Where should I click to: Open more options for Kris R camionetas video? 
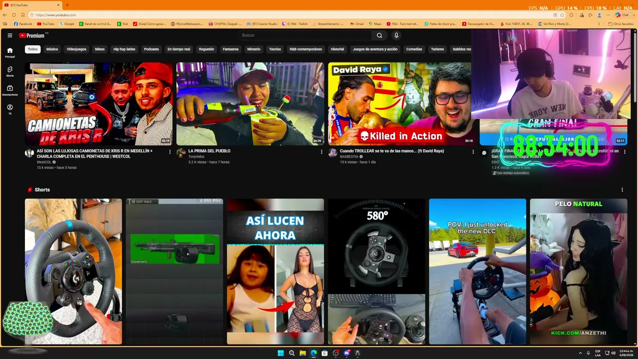coord(169,152)
